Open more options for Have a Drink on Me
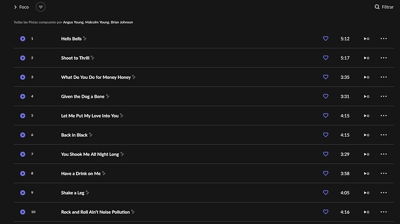The width and height of the screenshot is (400, 224). pyautogui.click(x=384, y=174)
